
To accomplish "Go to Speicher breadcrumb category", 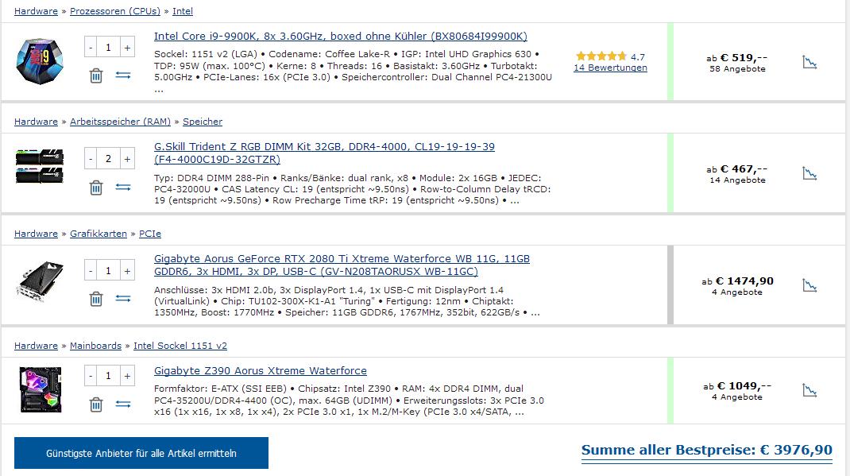I will tap(203, 122).
